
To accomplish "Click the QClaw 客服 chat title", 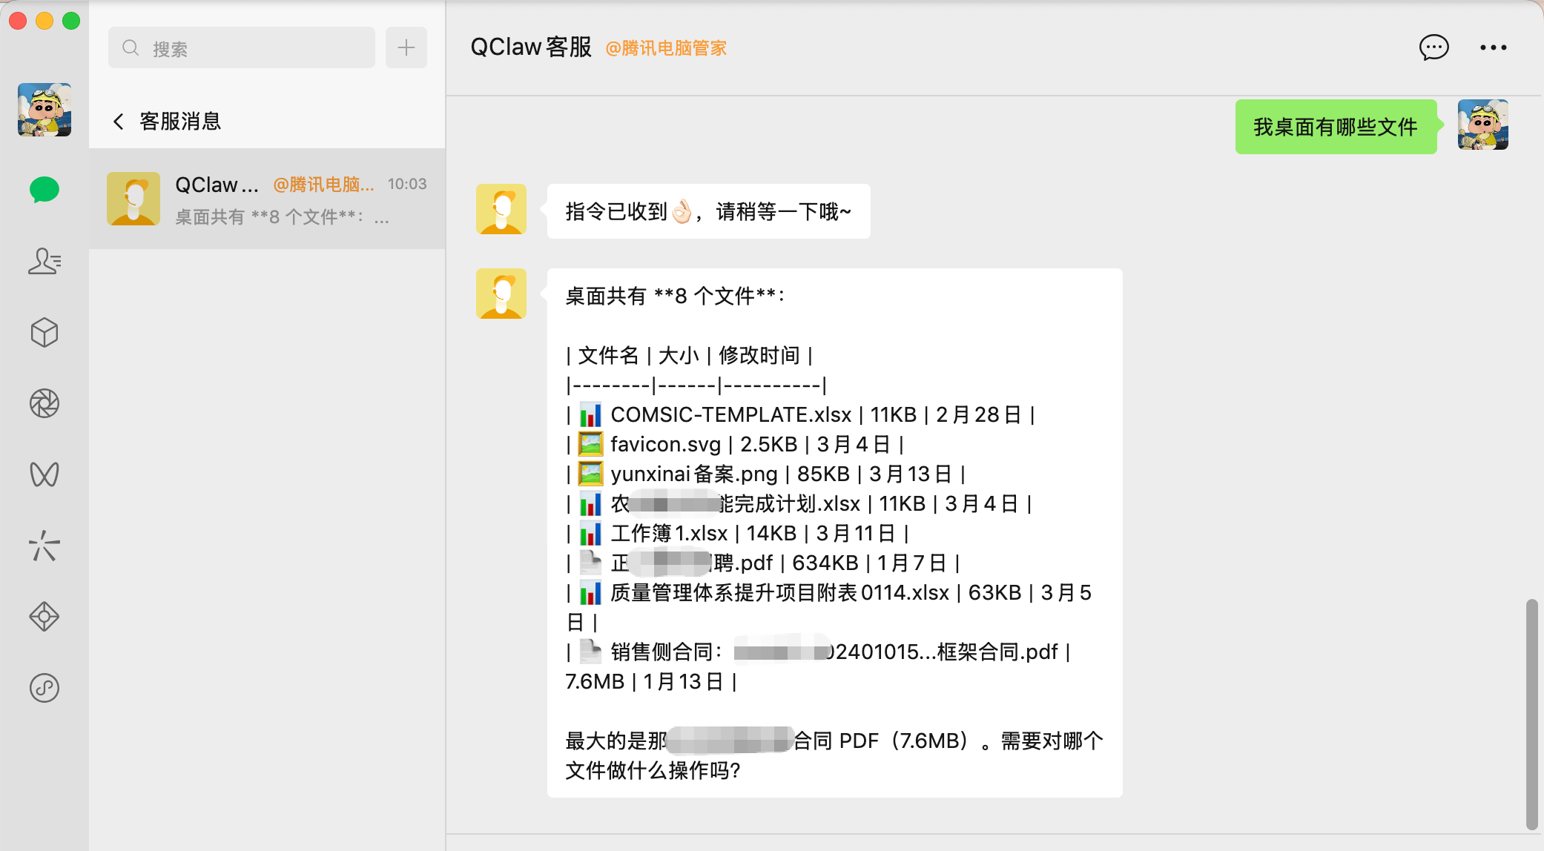I will point(531,47).
